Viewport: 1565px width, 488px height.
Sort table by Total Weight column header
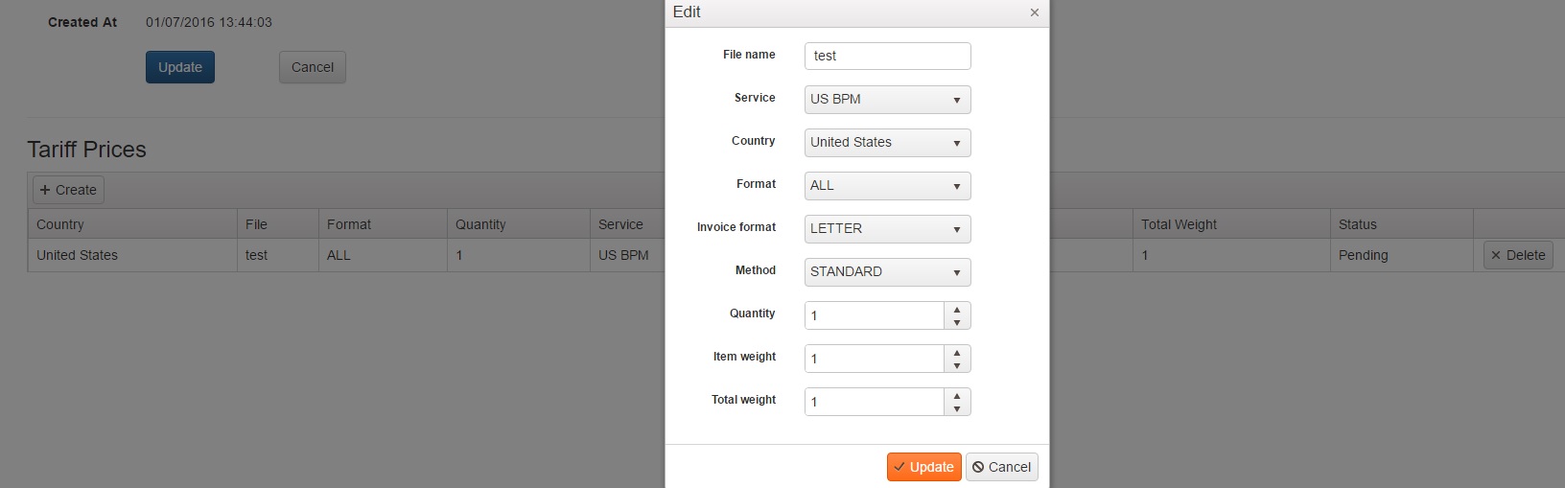pyautogui.click(x=1179, y=224)
